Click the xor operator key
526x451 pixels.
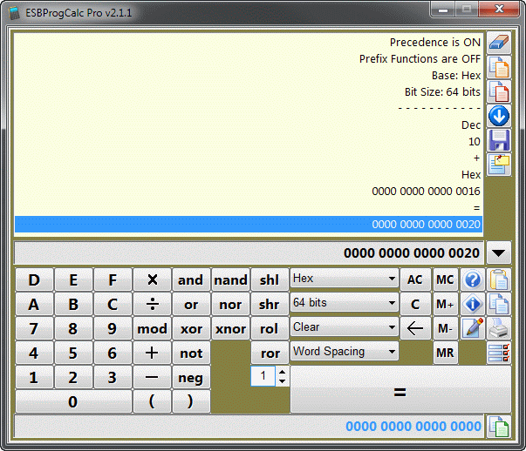tap(191, 328)
